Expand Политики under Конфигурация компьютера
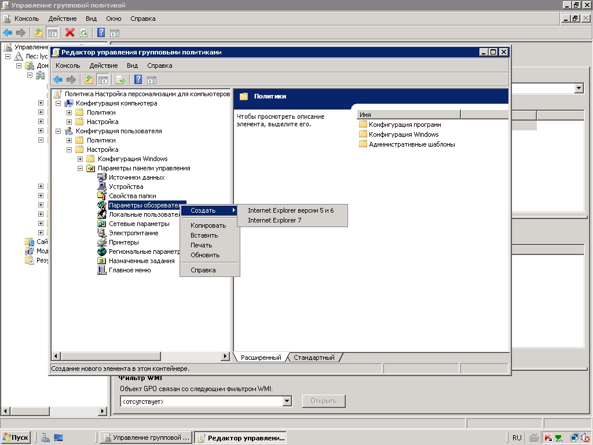593x445 pixels. coord(69,112)
